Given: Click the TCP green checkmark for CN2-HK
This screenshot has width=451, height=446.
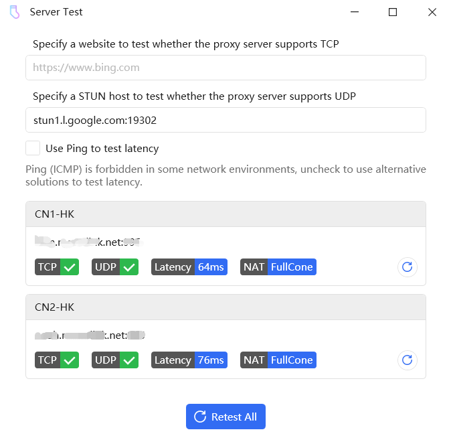Looking at the screenshot, I should pos(70,360).
